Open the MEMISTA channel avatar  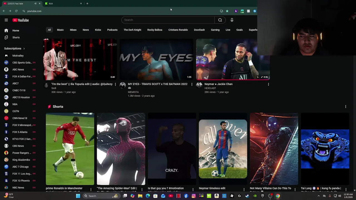coord(123,85)
